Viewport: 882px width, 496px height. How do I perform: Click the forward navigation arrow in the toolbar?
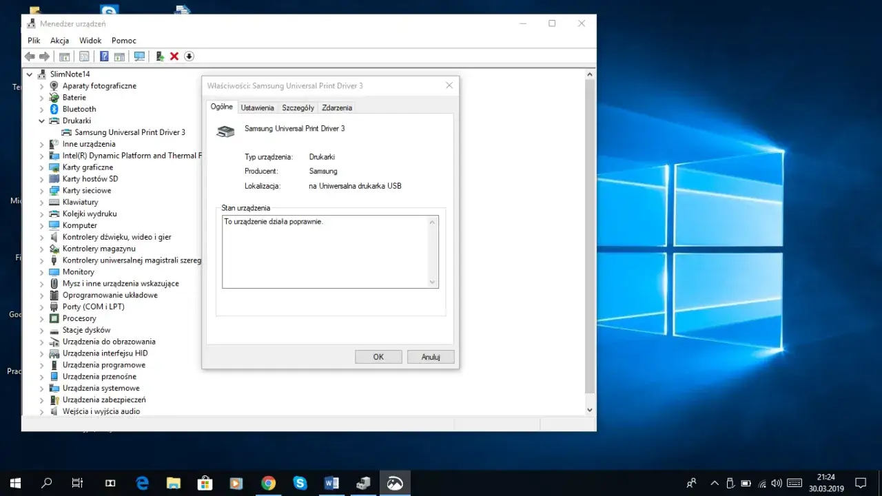click(x=43, y=56)
